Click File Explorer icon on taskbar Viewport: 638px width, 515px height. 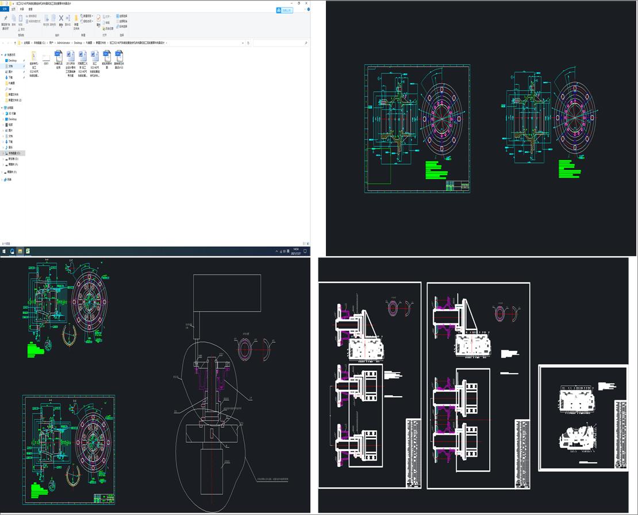click(20, 251)
